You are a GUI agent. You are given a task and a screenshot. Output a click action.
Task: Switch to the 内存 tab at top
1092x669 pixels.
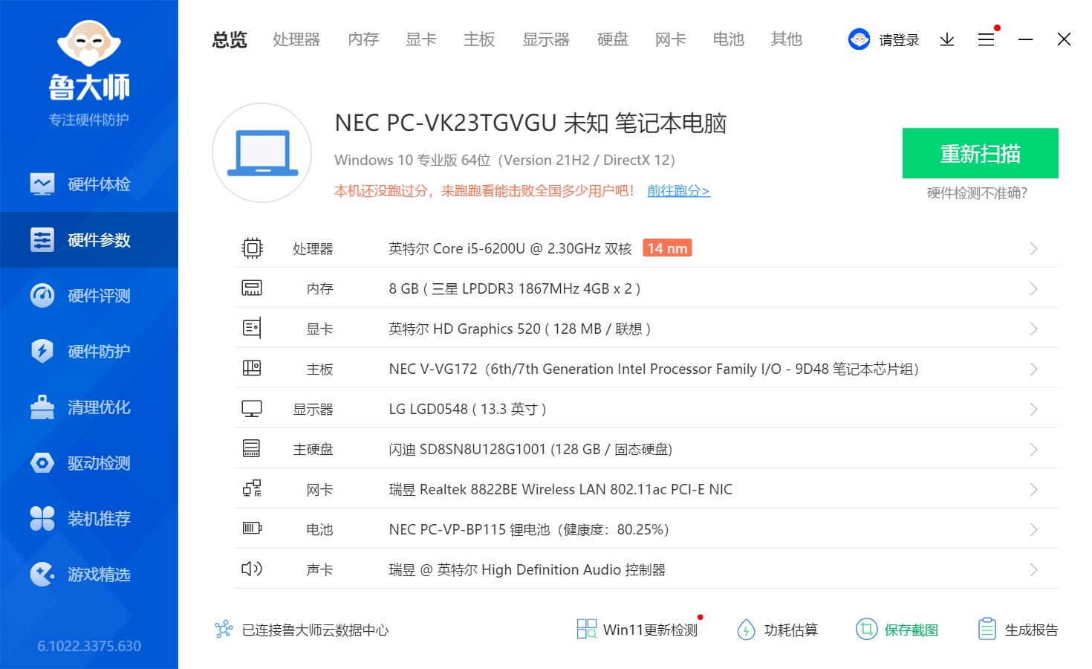[x=363, y=39]
